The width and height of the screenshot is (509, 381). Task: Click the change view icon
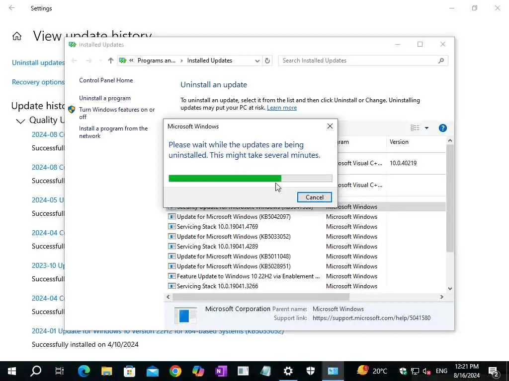[415, 127]
